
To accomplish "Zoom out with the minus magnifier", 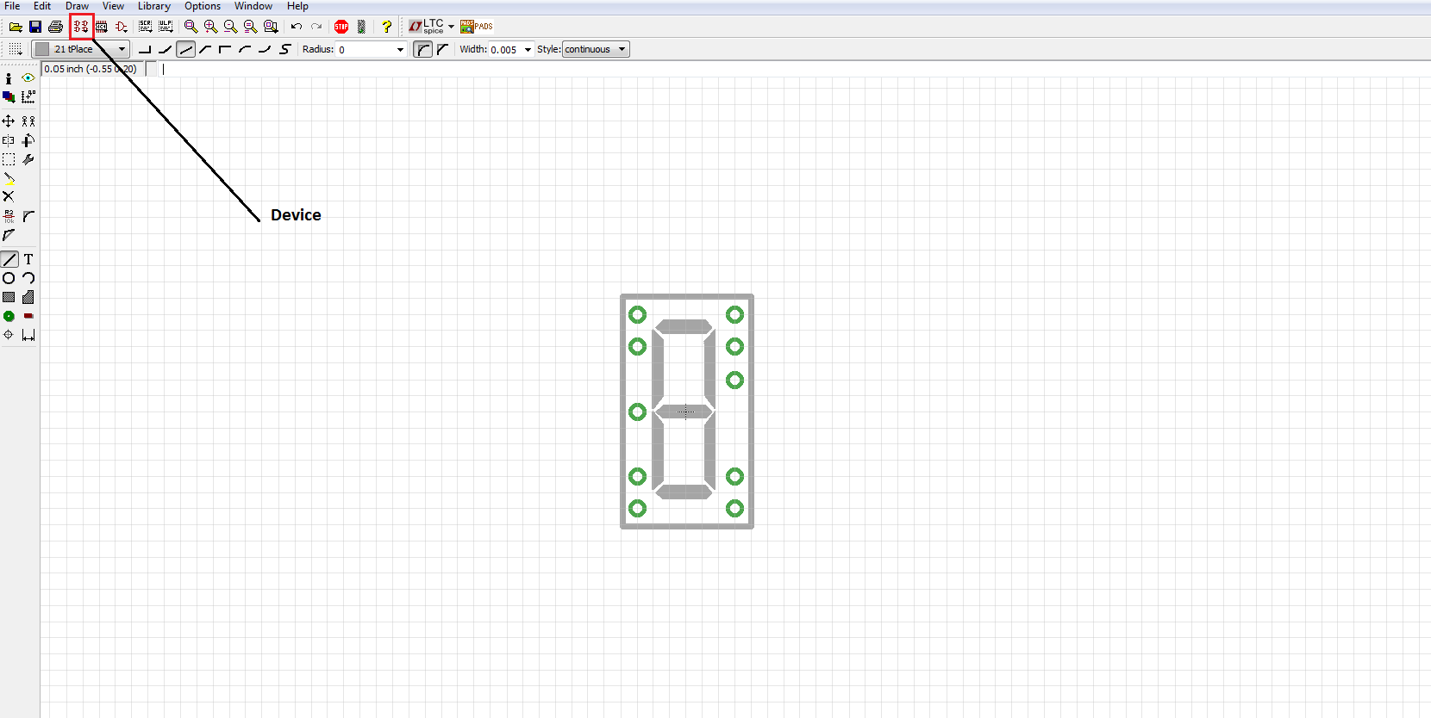I will (x=231, y=27).
